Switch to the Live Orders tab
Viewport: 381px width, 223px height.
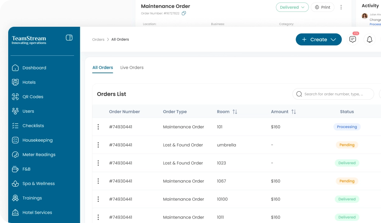(132, 68)
